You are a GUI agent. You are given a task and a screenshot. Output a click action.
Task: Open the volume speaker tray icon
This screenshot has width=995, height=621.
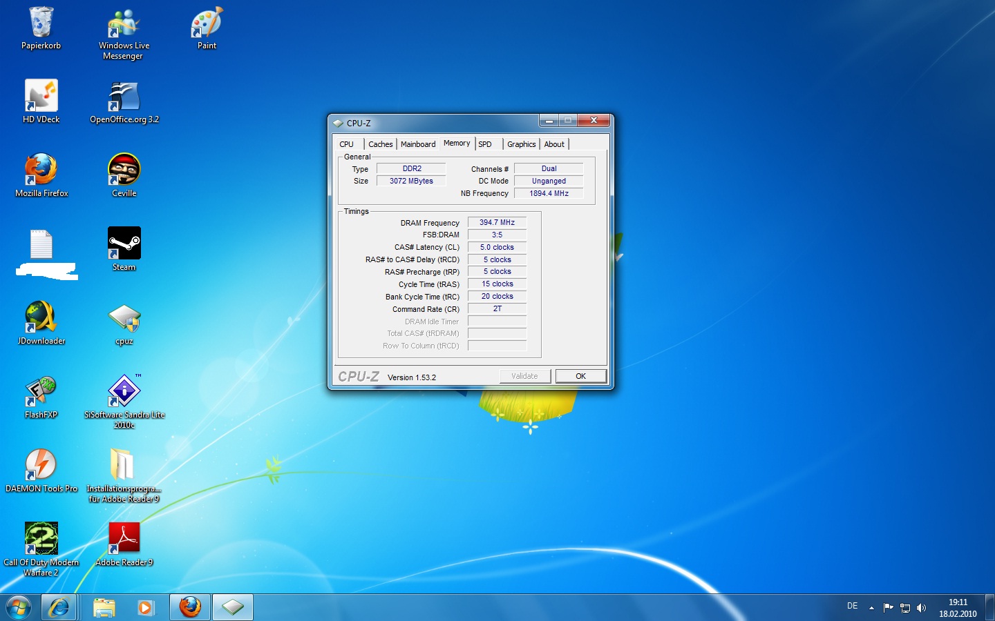coord(921,608)
